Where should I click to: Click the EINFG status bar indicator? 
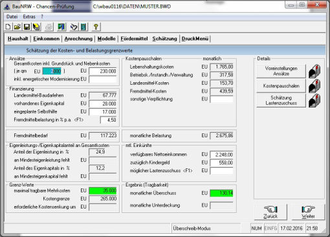coord(270,229)
